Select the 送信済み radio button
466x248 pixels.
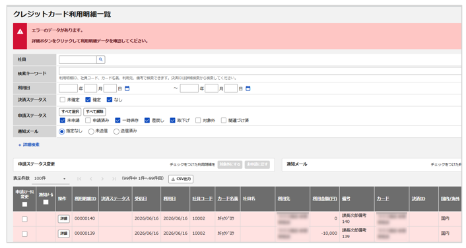click(116, 131)
